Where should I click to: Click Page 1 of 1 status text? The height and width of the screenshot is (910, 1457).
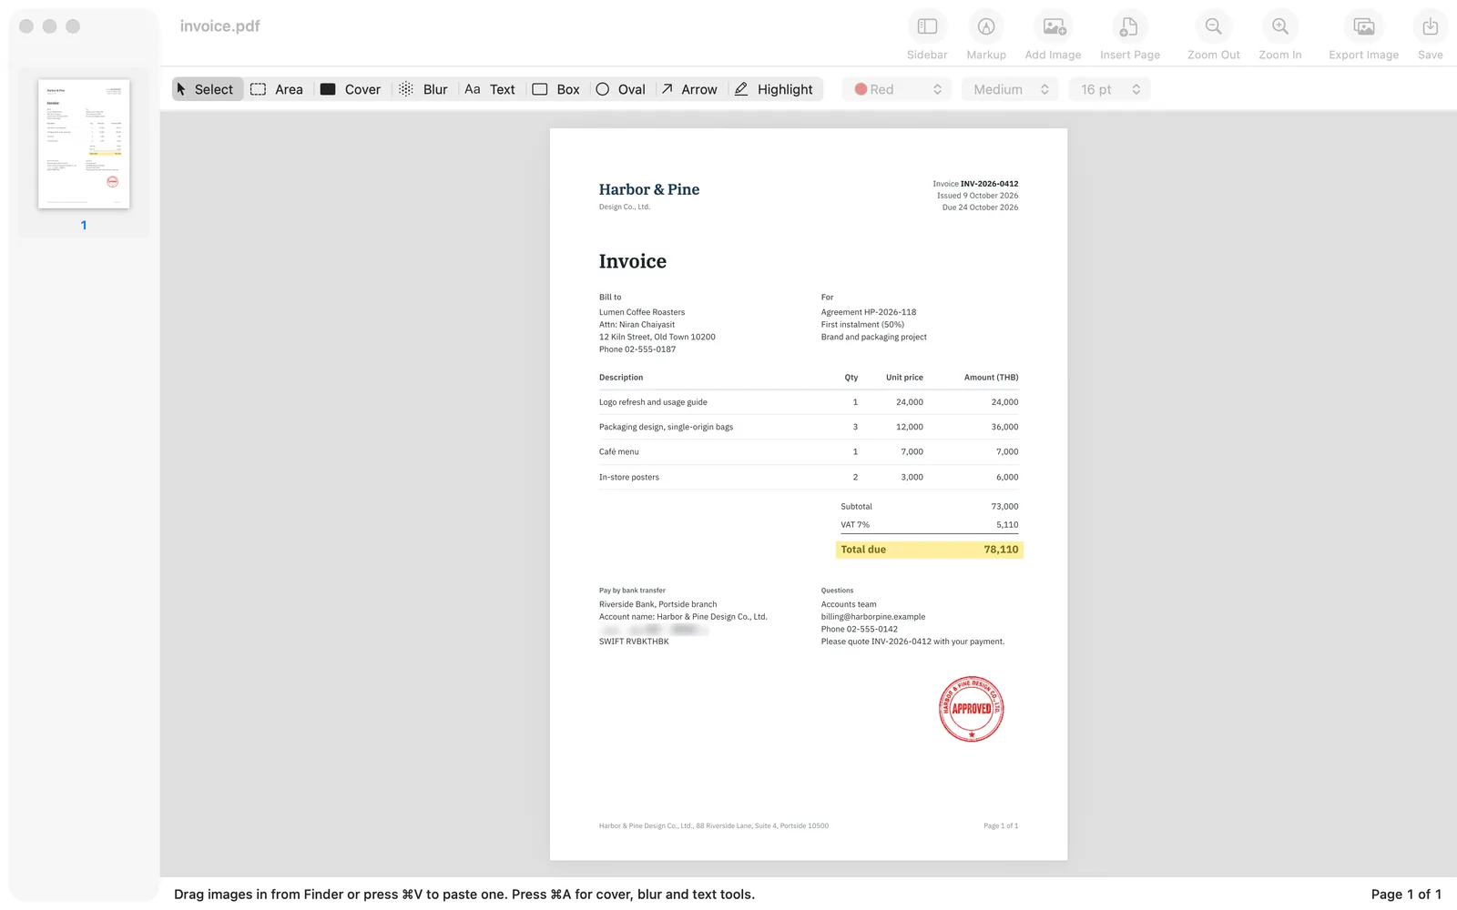pos(1406,895)
